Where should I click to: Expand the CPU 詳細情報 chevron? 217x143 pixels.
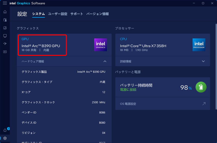203,61
